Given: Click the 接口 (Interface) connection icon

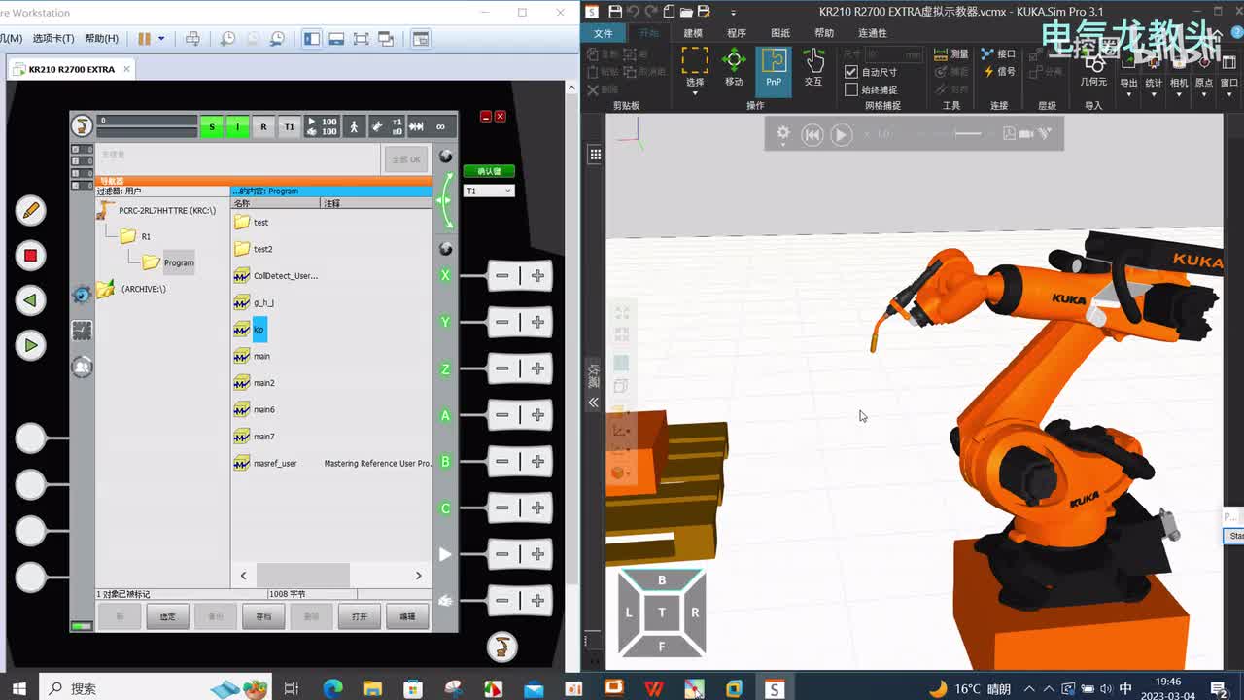Looking at the screenshot, I should tap(998, 53).
